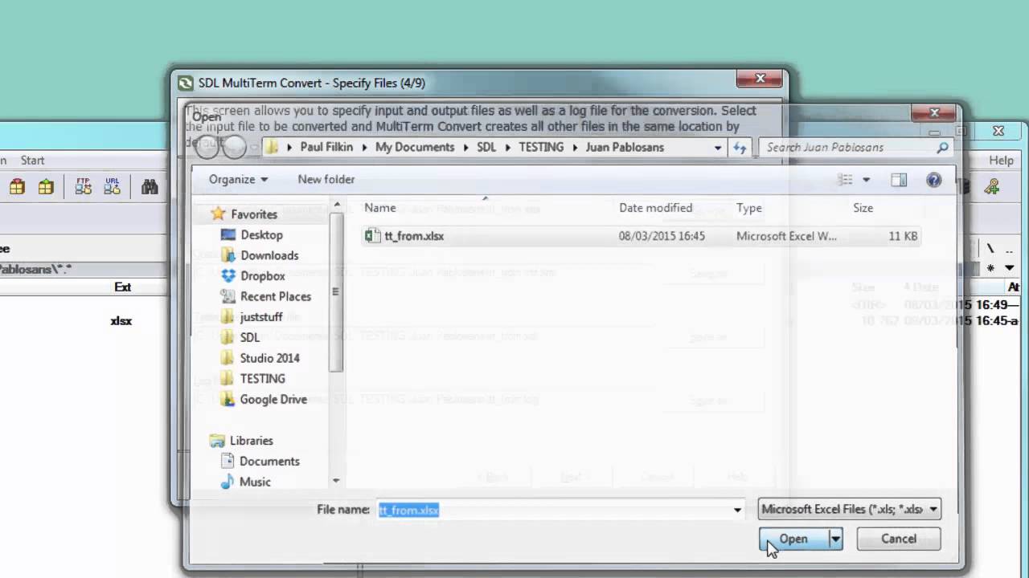The image size is (1029, 578).
Task: Select the Studio 2014 folder
Action: click(269, 358)
